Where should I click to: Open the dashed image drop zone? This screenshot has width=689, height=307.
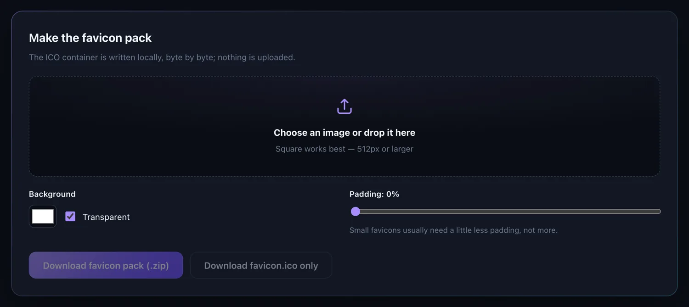[344, 126]
